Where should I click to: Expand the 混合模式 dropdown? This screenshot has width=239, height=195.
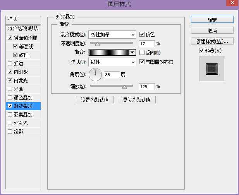[112, 34]
